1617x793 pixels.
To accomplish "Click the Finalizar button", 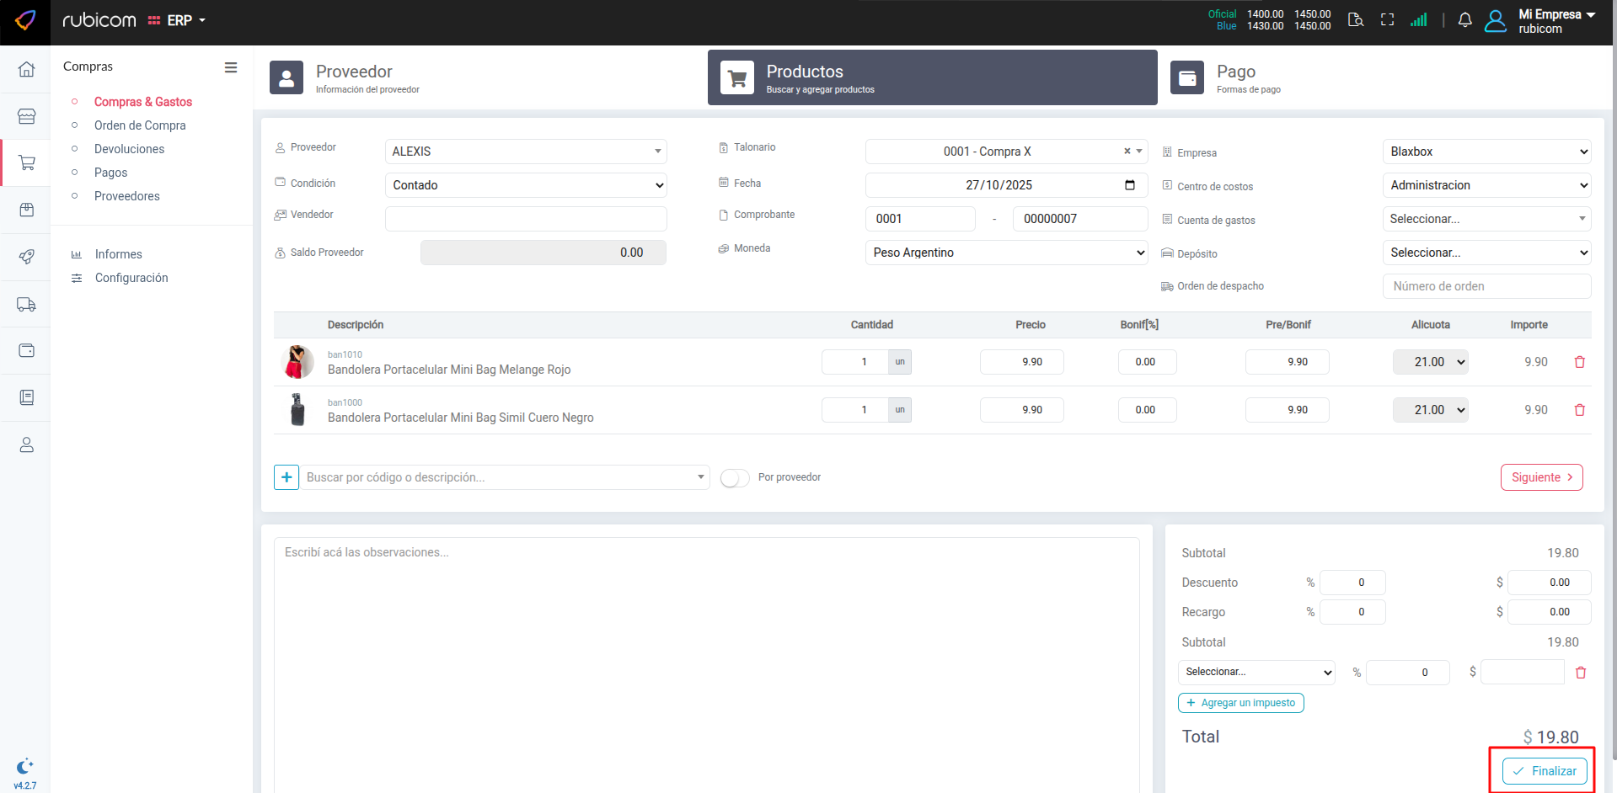I will click(1544, 771).
